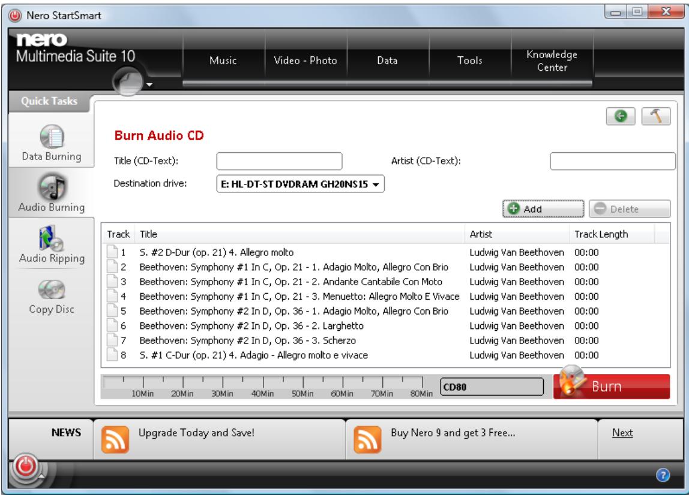Click the file icon of track 3
689x495 pixels.
pyautogui.click(x=112, y=281)
